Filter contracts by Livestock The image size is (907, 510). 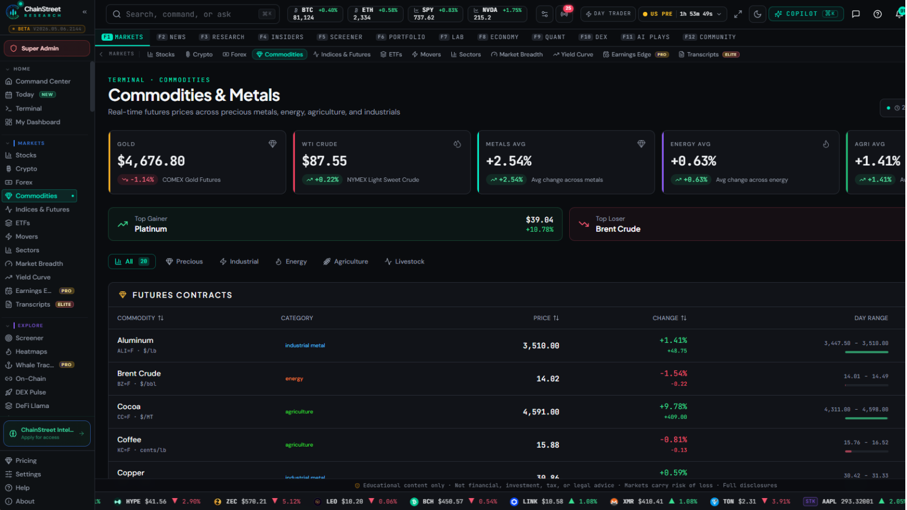[x=405, y=261]
